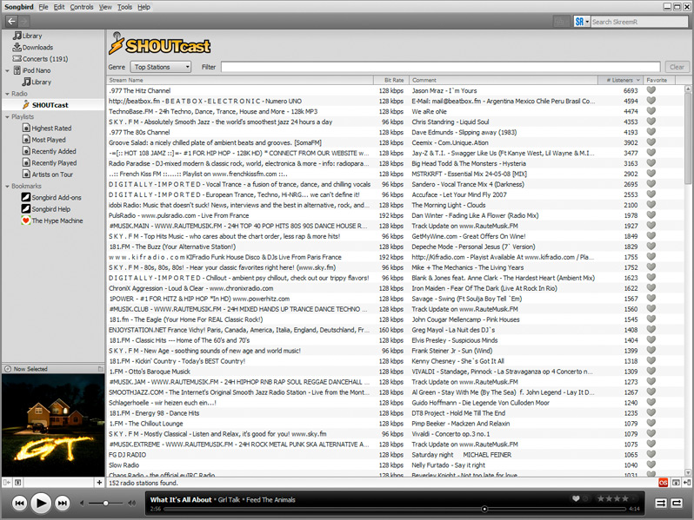Open the Help menu
Viewport: 694px width, 520px height.
143,7
